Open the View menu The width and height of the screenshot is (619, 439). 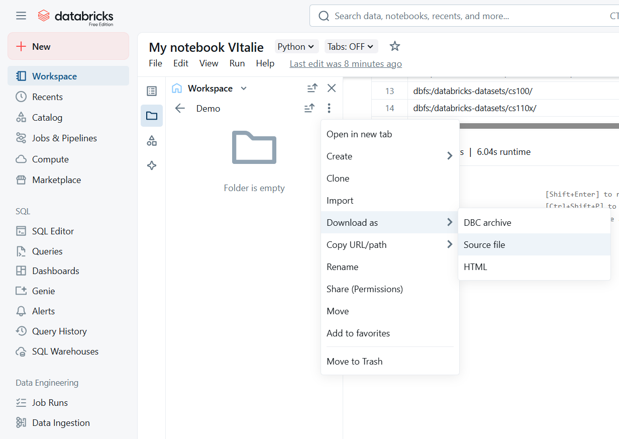(x=209, y=63)
